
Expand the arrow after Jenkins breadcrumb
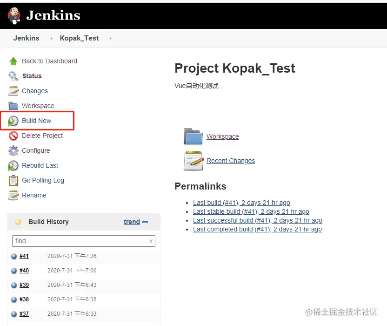[x=51, y=38]
